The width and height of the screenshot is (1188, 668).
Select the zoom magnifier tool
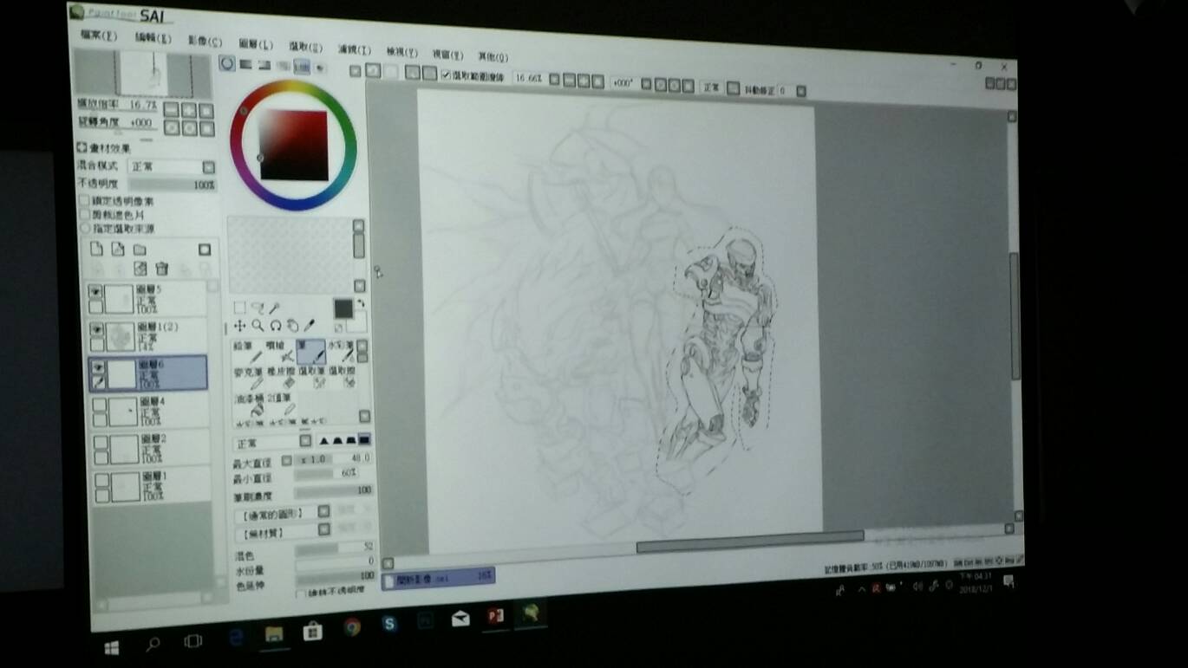coord(258,326)
